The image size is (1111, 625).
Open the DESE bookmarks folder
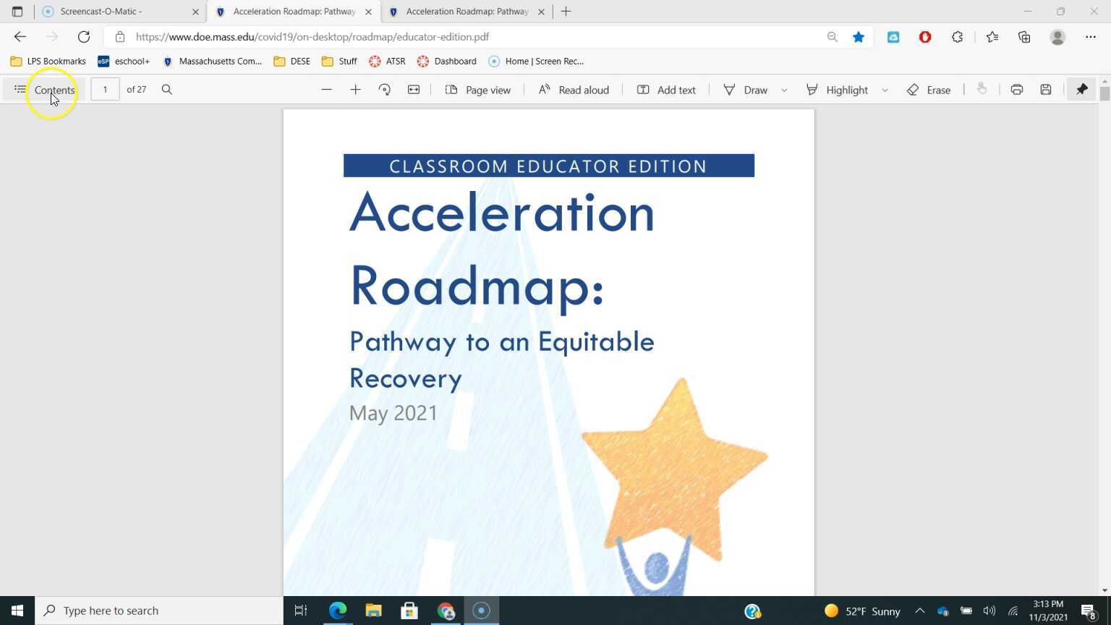click(x=291, y=61)
